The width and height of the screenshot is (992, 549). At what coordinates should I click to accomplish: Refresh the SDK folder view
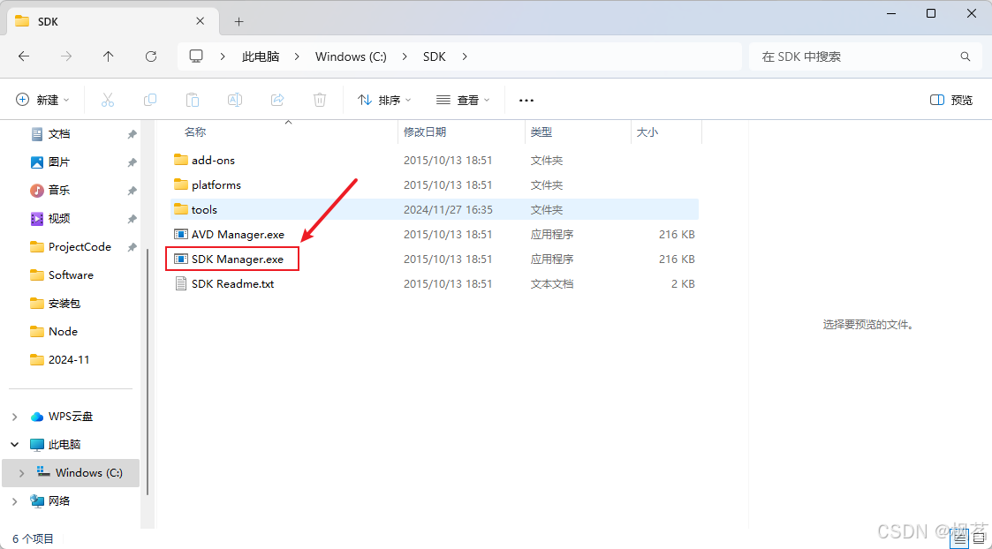click(150, 56)
